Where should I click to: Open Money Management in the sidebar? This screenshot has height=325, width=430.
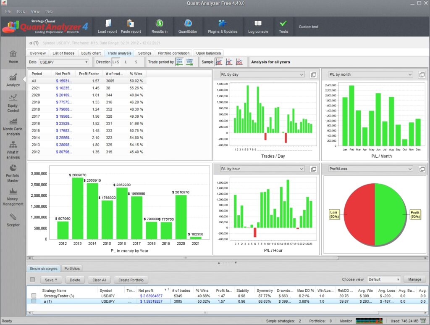[x=13, y=197]
